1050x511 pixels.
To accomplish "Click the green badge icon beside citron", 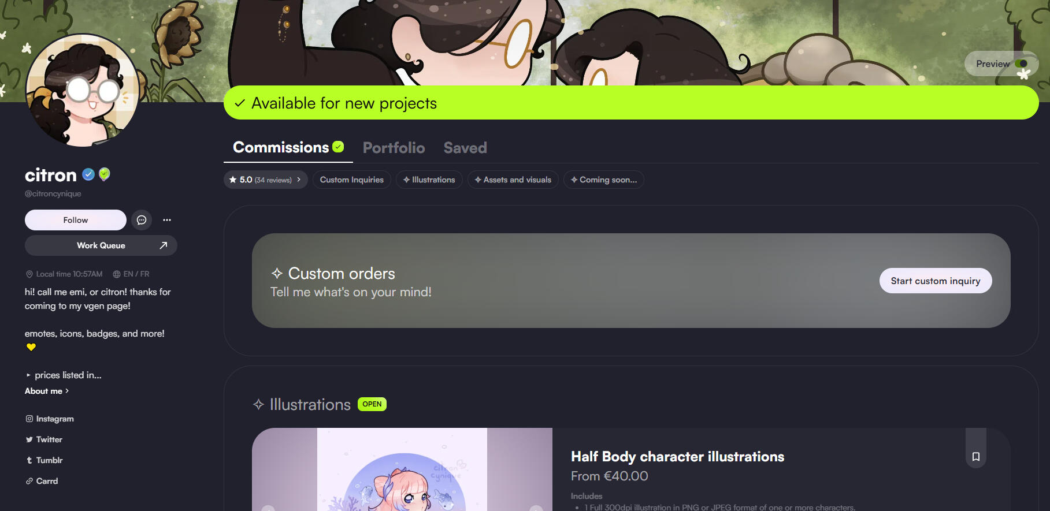I will 105,174.
